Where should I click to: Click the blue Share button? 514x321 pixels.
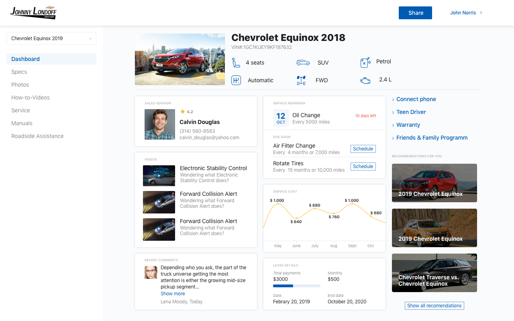click(415, 13)
